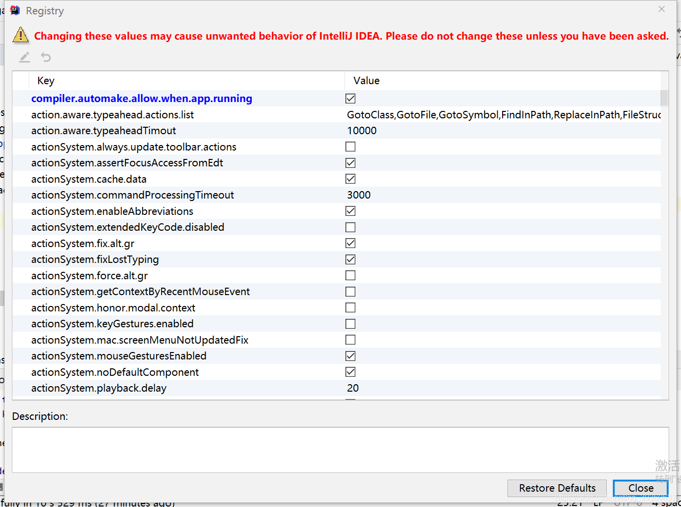Uncheck compiler.automake.allow.when.app.running checkbox
The image size is (681, 507).
350,99
